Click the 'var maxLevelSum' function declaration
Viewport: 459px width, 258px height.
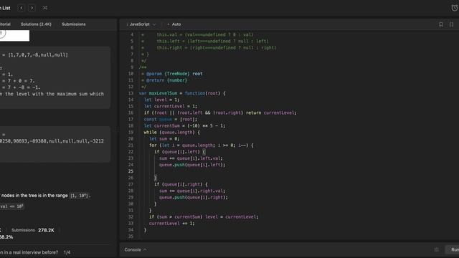pyautogui.click(x=182, y=93)
